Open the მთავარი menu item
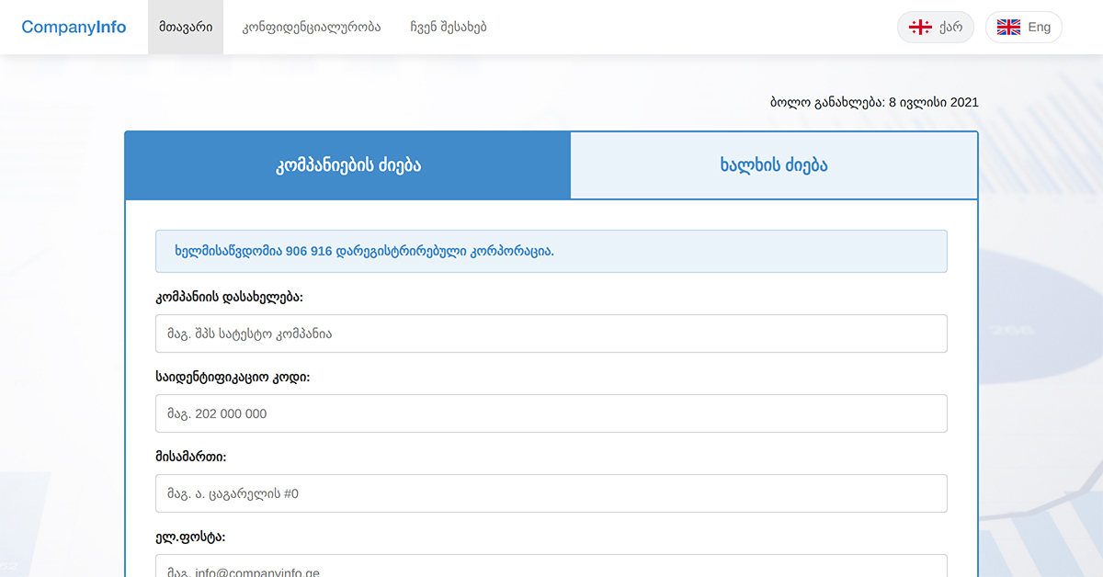The width and height of the screenshot is (1103, 577). 185,27
